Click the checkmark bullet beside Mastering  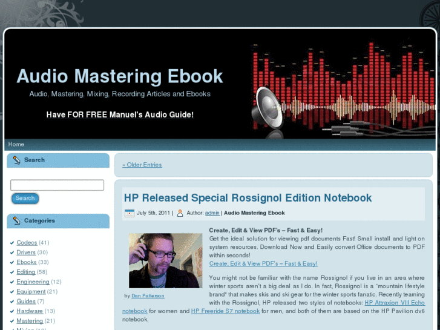pyautogui.click(x=11, y=322)
